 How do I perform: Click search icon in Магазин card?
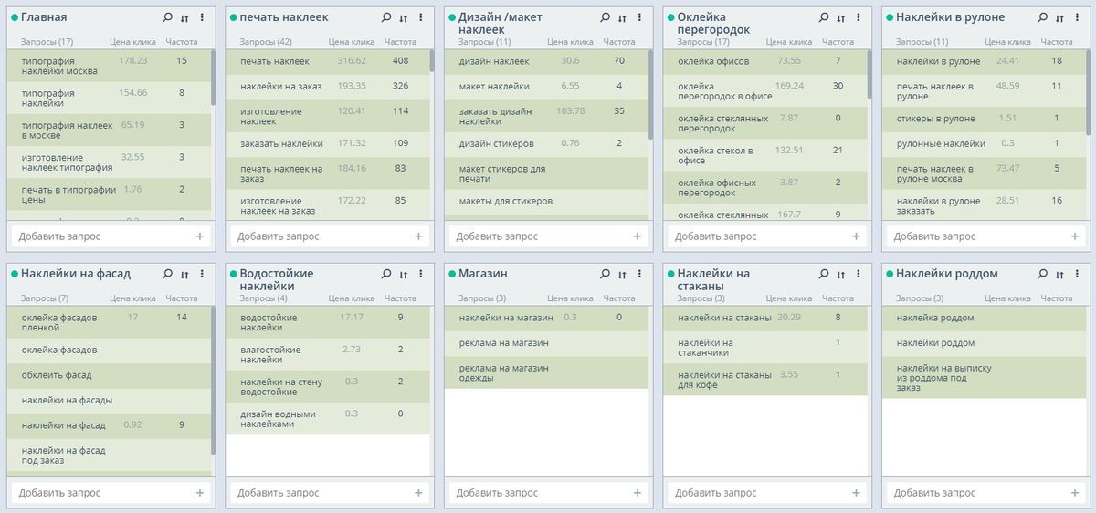point(605,274)
